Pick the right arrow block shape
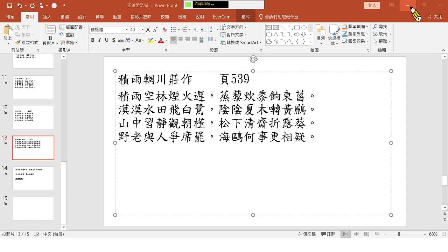448x252 pixels. point(297,34)
